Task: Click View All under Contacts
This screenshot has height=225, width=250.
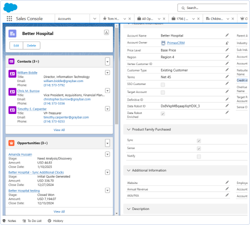Action: [59, 130]
